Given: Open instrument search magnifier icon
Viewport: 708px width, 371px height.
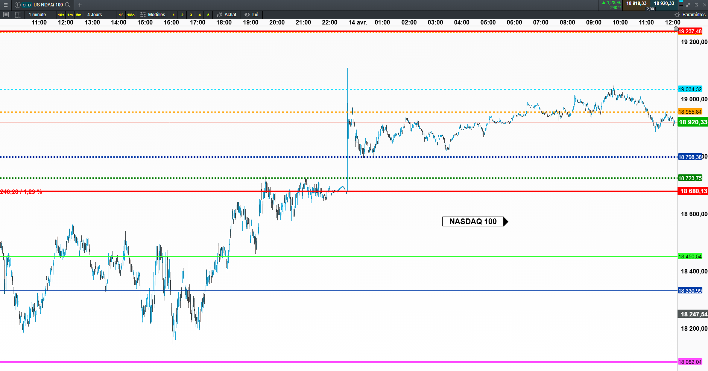Looking at the screenshot, I should (68, 5).
